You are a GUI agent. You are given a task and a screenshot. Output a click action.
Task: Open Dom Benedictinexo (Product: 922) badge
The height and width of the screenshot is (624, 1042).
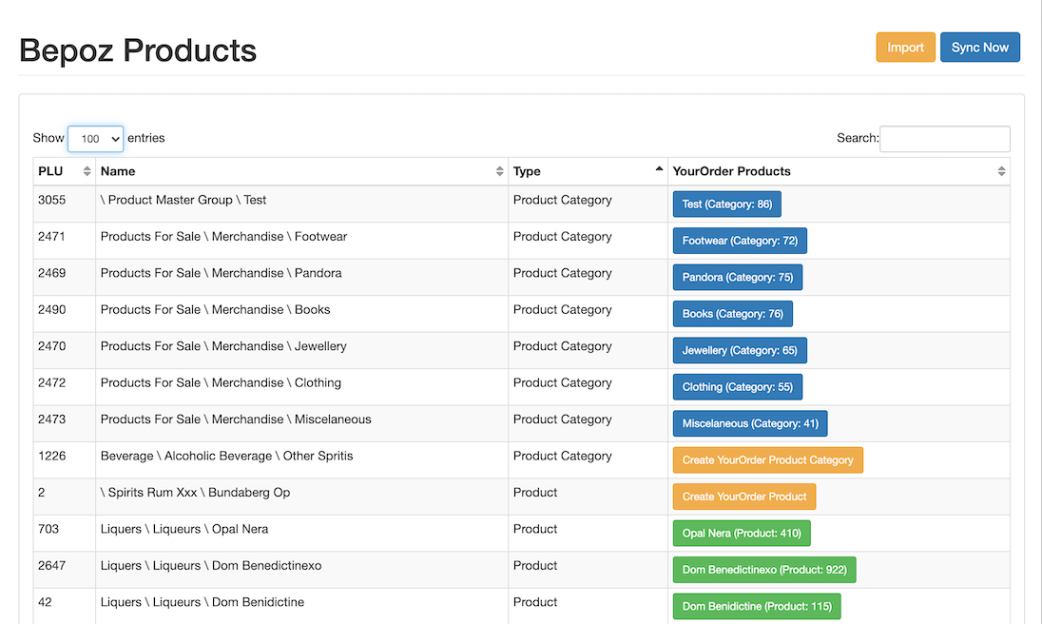[764, 570]
